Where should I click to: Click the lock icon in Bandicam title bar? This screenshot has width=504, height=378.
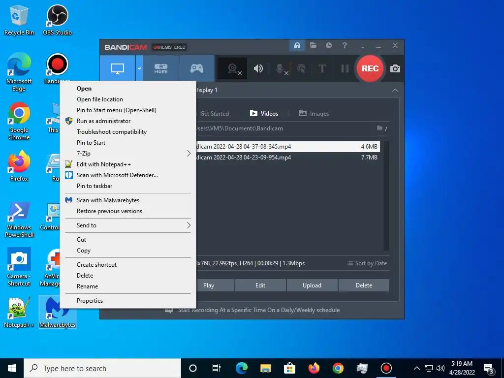pos(297,46)
